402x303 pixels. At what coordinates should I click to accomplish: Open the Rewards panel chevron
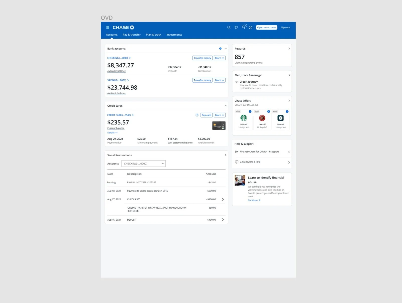(289, 49)
